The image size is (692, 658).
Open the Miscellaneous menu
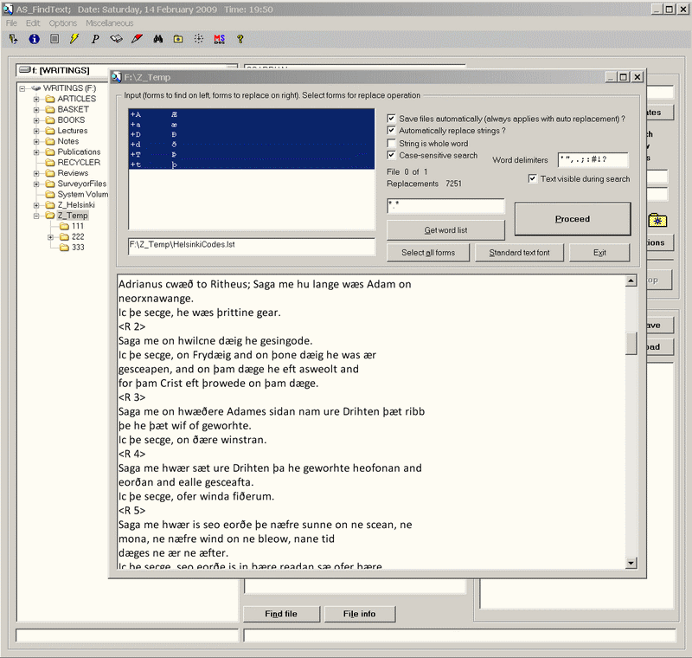click(x=109, y=23)
